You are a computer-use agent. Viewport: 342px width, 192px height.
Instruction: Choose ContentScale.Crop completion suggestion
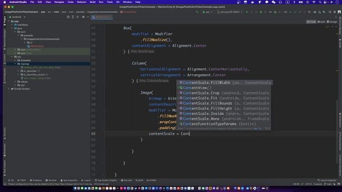tap(224, 93)
